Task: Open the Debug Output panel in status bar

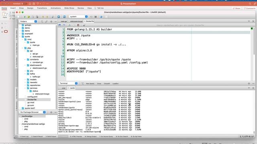Action: click(91, 136)
